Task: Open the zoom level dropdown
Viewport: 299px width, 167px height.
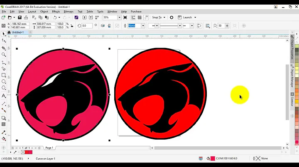Action: 119,17
